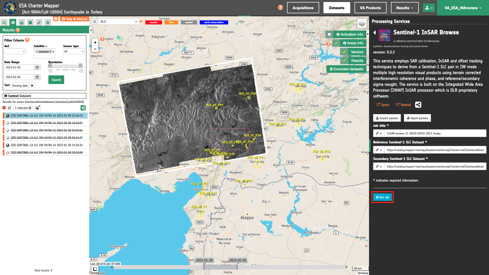Switch to the Acquisitions tab
This screenshot has height=275, width=489.
coord(303,8)
